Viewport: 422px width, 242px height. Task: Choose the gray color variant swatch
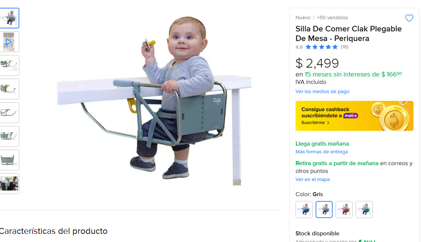coord(324,209)
